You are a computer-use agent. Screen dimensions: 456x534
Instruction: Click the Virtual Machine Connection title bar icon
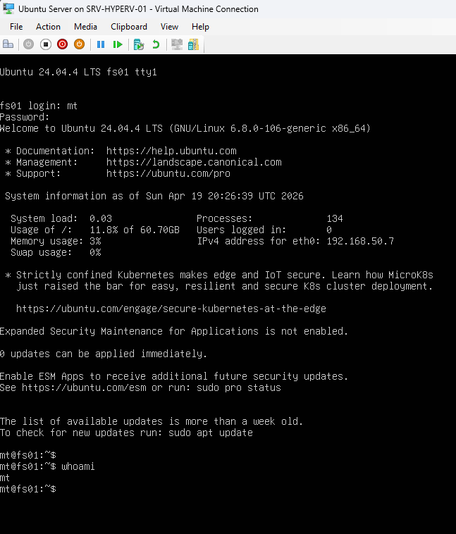[x=8, y=8]
